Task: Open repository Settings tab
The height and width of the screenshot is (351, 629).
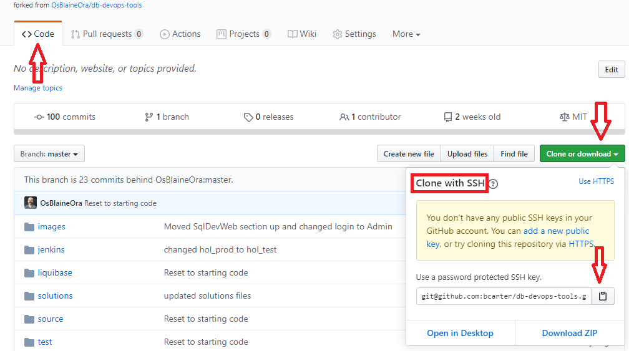Action: (x=354, y=34)
